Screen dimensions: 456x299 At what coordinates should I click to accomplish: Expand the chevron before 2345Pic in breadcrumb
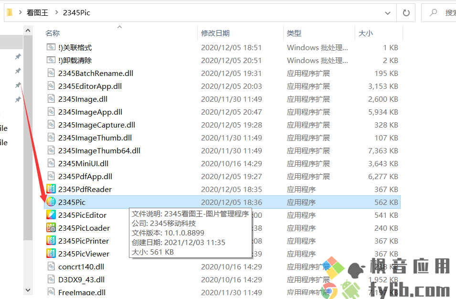click(x=56, y=12)
